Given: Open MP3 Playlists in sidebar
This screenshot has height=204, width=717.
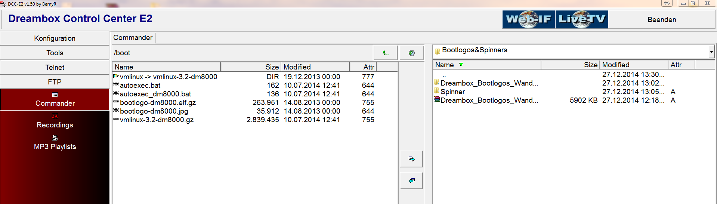Looking at the screenshot, I should (x=55, y=143).
